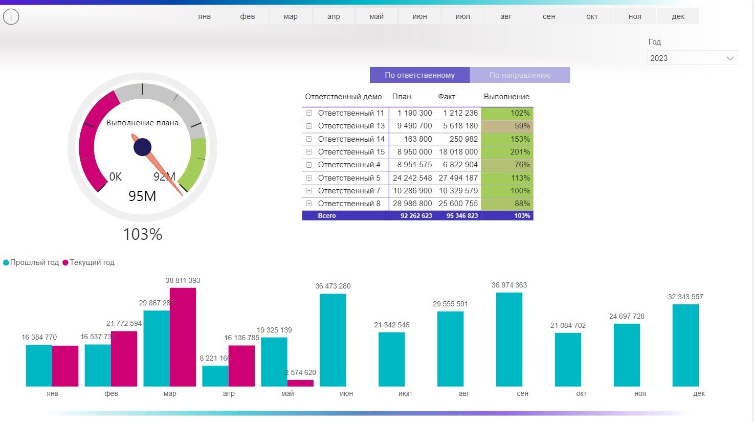Select the апр month slicer button
The image size is (754, 422).
point(334,16)
